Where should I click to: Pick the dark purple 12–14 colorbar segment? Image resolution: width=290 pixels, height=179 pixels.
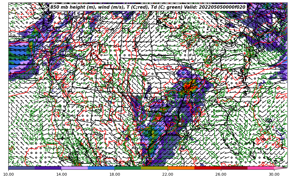pos(48,168)
